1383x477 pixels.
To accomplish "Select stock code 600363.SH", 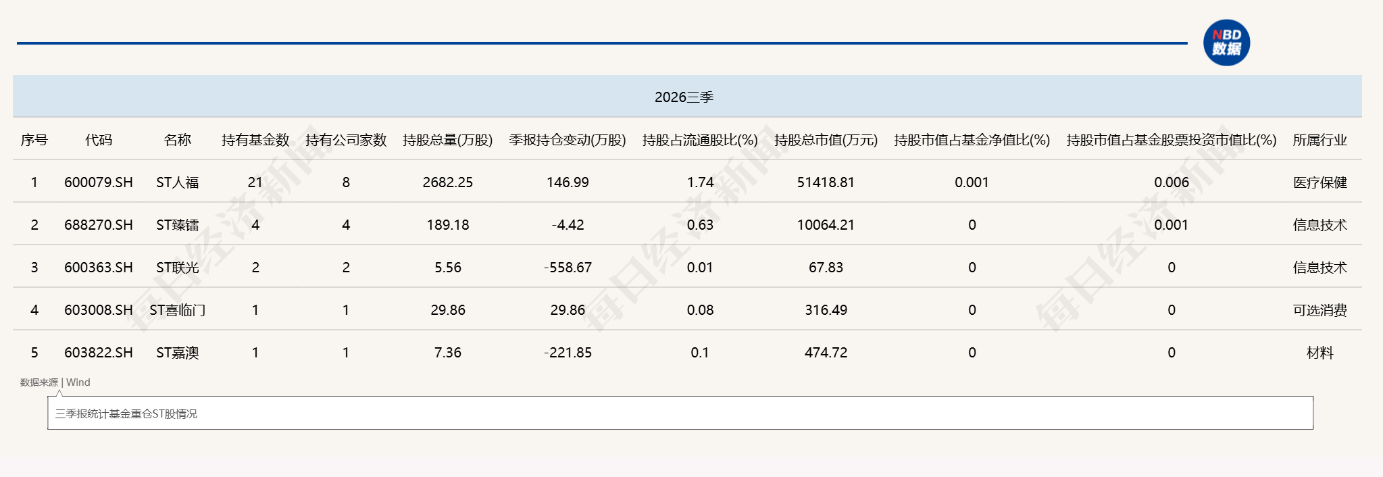I will click(99, 268).
